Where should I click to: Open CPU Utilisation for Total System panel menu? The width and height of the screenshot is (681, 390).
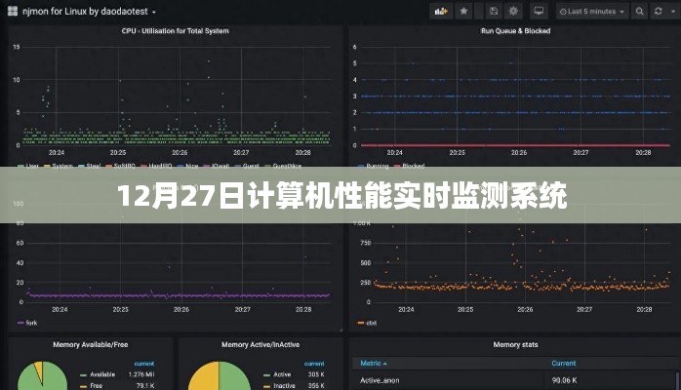[x=176, y=31]
